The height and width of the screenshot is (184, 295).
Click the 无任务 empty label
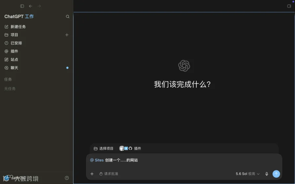pyautogui.click(x=10, y=89)
